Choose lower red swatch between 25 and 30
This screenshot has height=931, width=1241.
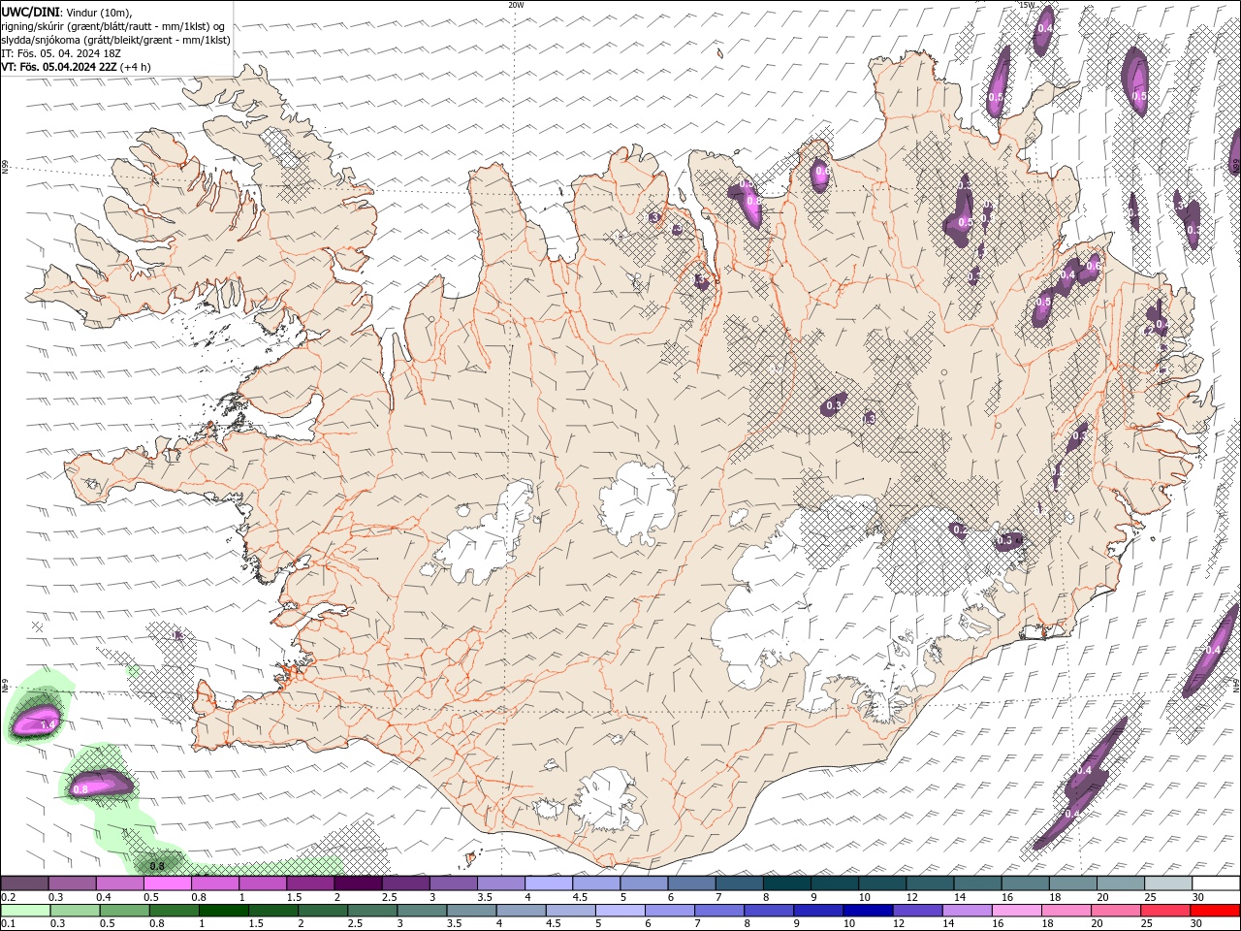click(1163, 911)
